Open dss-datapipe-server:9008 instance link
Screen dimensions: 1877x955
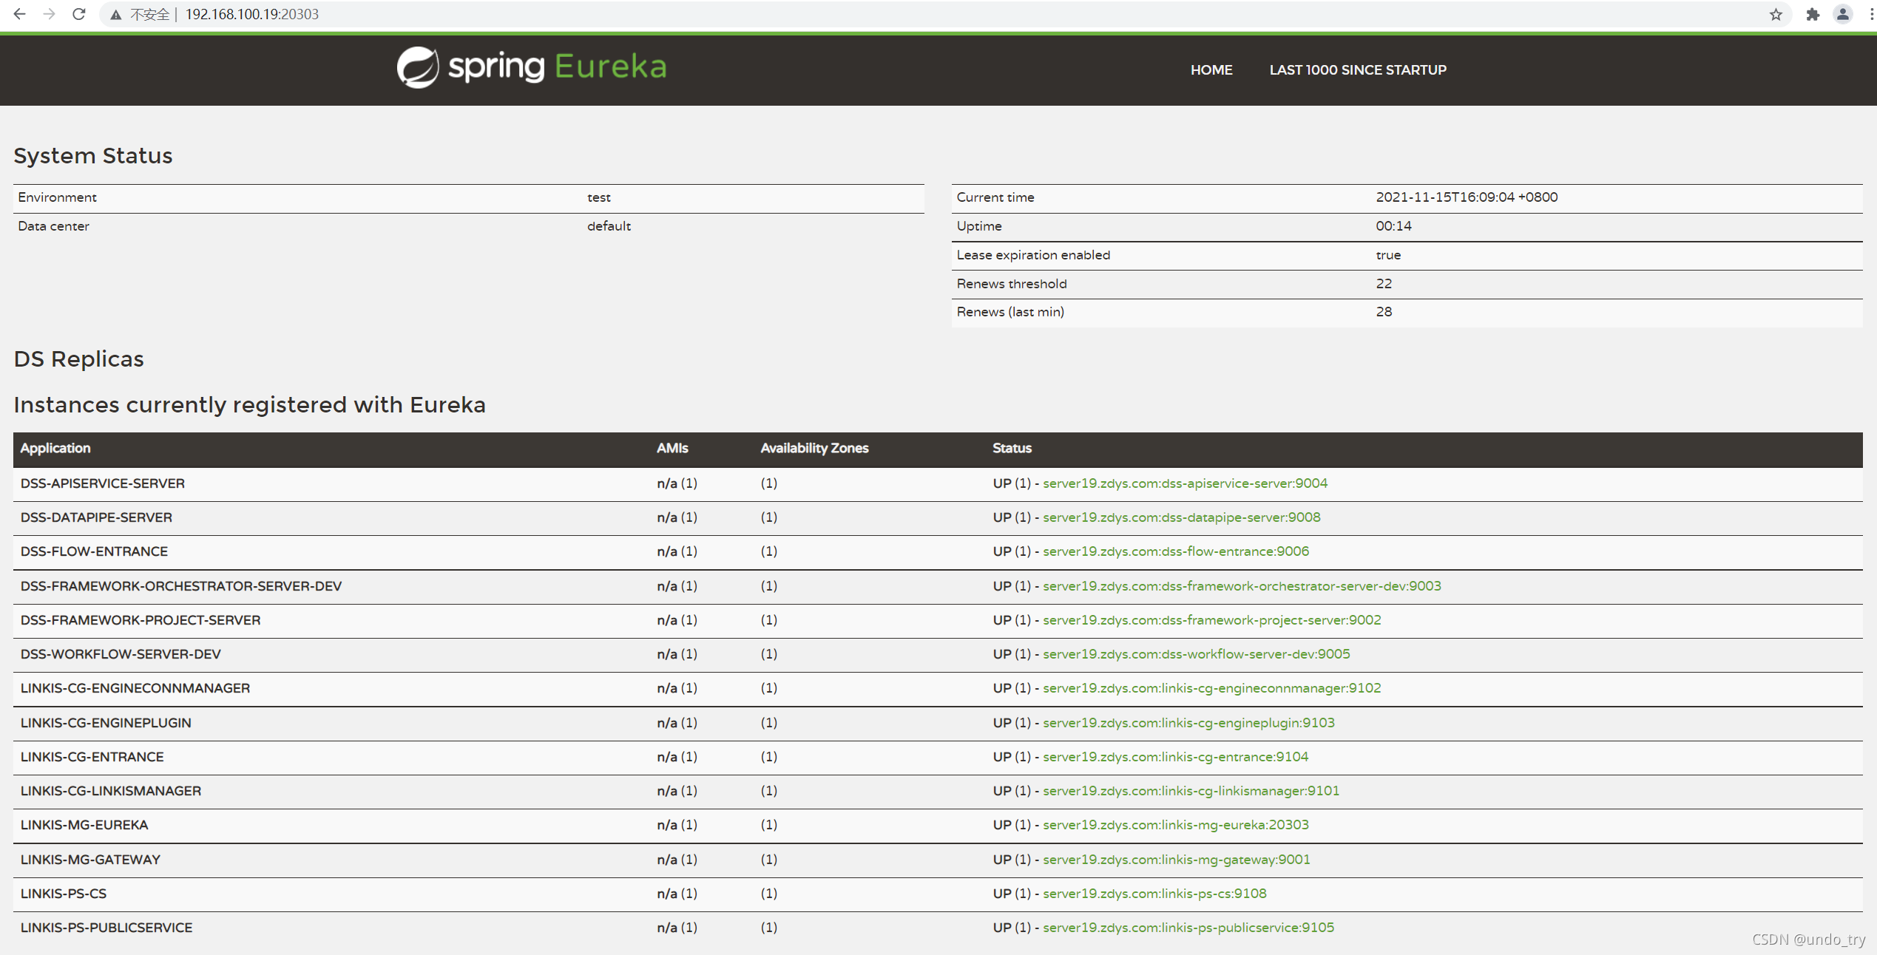[x=1181, y=517]
